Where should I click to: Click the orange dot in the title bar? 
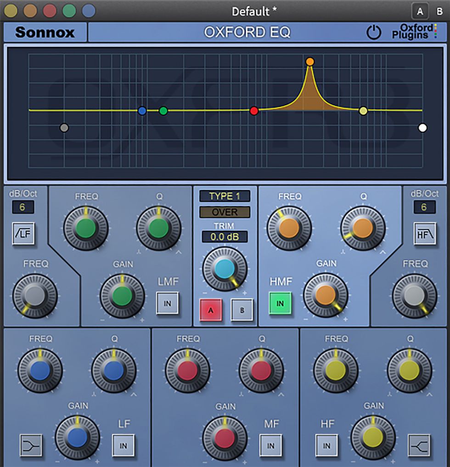coord(30,11)
